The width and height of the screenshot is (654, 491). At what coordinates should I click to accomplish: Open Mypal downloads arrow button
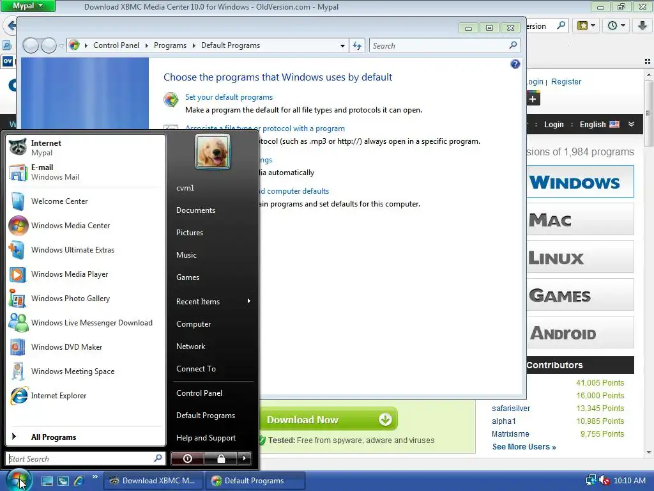pyautogui.click(x=643, y=26)
